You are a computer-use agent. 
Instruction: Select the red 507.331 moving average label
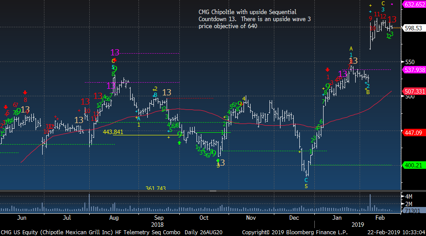coord(414,91)
